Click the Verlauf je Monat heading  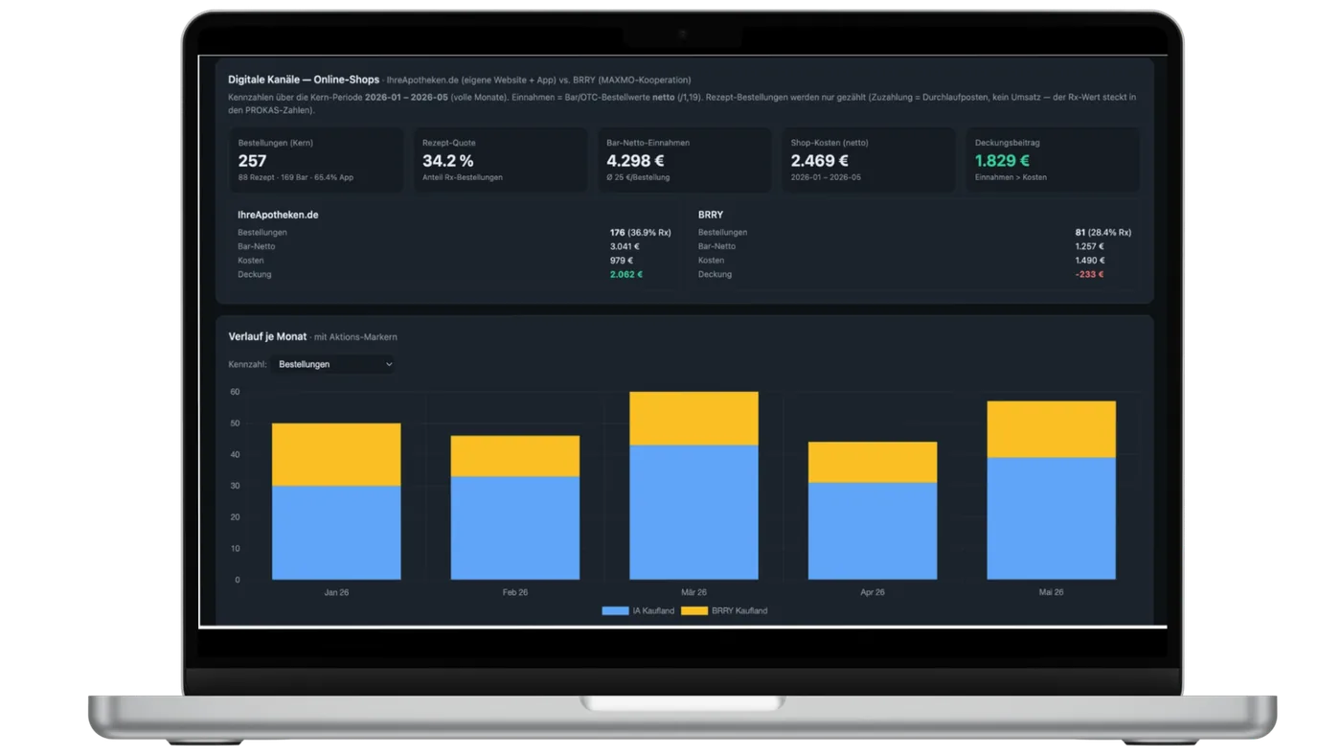(x=267, y=336)
